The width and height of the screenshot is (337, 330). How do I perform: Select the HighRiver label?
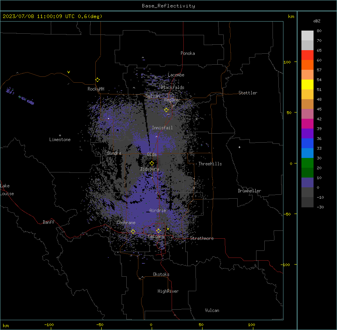tap(168, 291)
